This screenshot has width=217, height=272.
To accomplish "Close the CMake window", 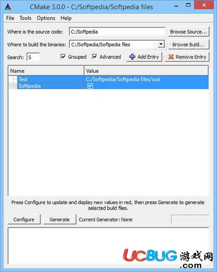I will point(204,5).
